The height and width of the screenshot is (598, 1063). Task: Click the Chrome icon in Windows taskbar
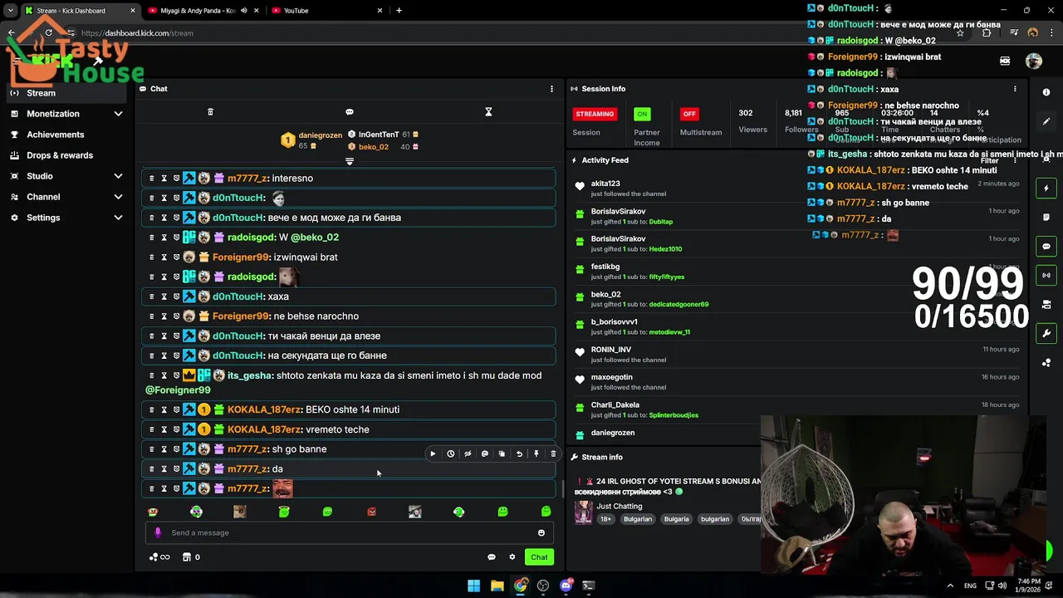(520, 586)
